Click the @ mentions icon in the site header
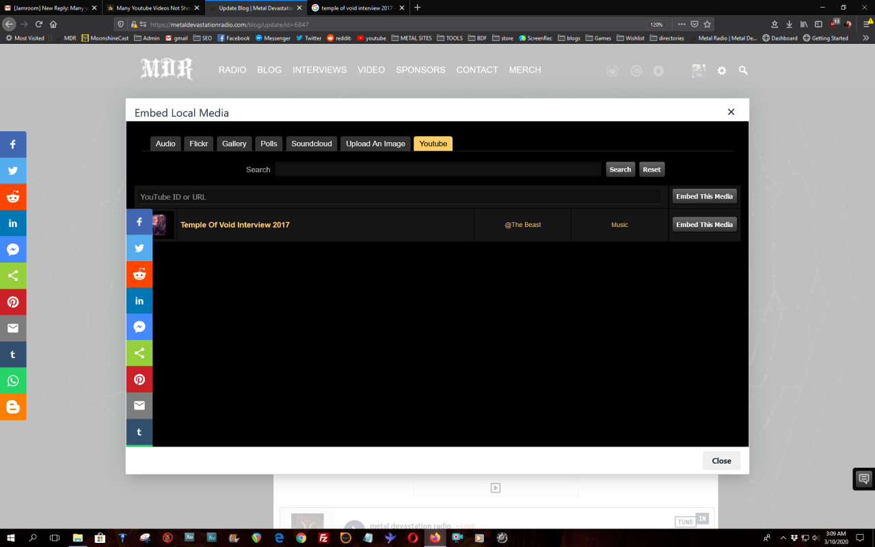The image size is (875, 547). (636, 70)
